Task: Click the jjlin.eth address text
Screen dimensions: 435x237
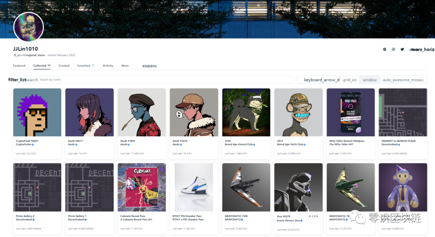Action: pyautogui.click(x=21, y=55)
